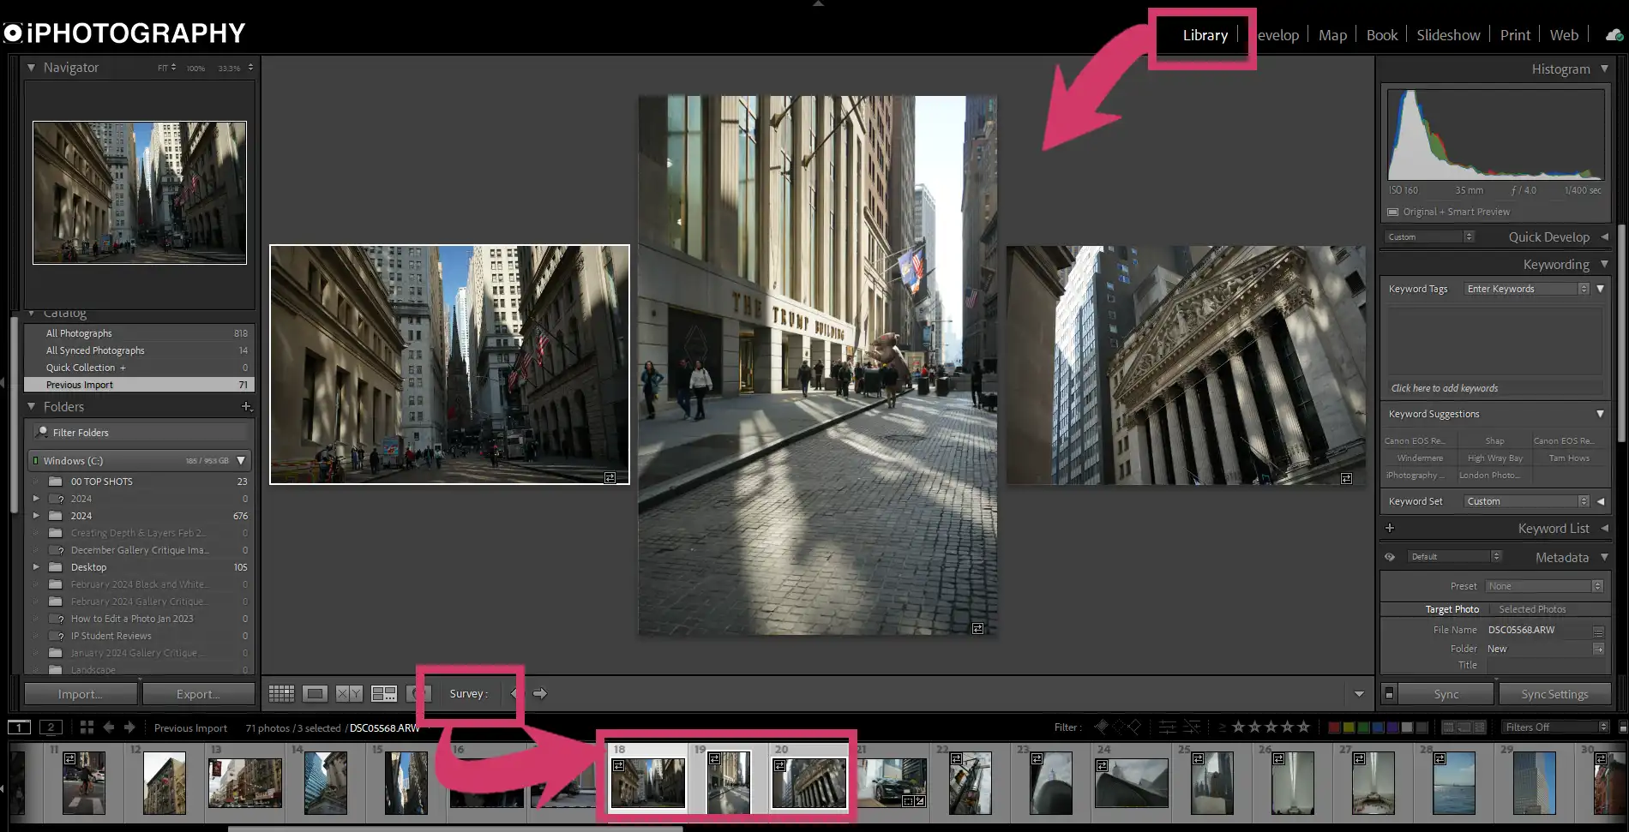Switch to the Slideshow module
The height and width of the screenshot is (832, 1629).
[x=1448, y=35]
